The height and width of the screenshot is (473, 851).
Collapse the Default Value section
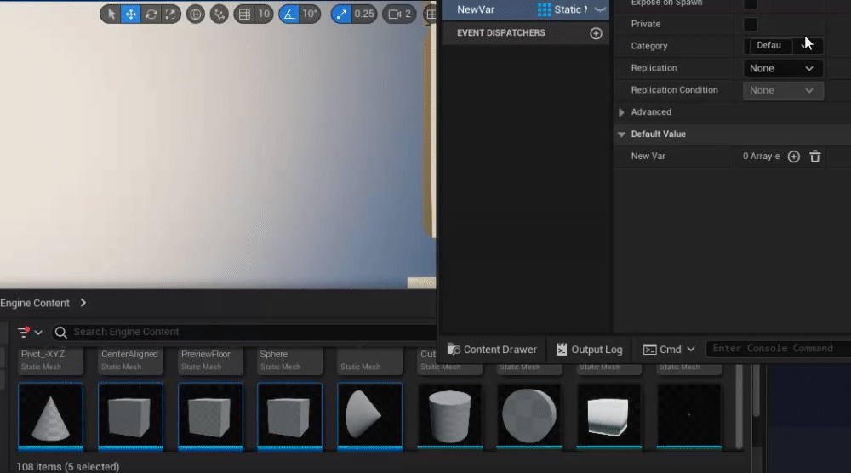[x=621, y=134]
